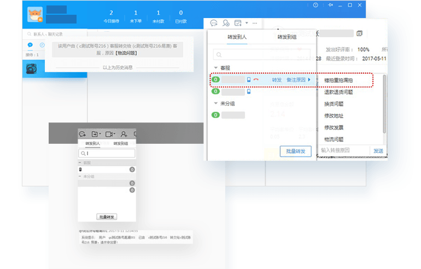Choose reason 物流问题 in reason list
This screenshot has height=269, width=421.
tap(334, 139)
